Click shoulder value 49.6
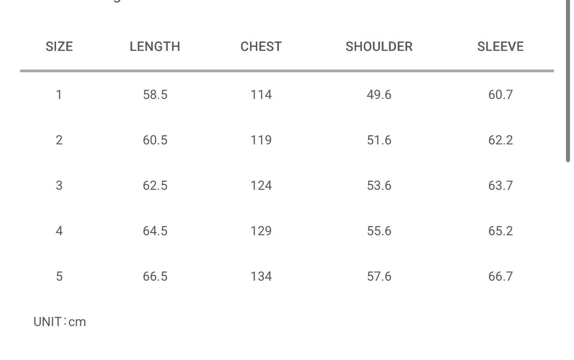This screenshot has height=360, width=574. click(379, 95)
